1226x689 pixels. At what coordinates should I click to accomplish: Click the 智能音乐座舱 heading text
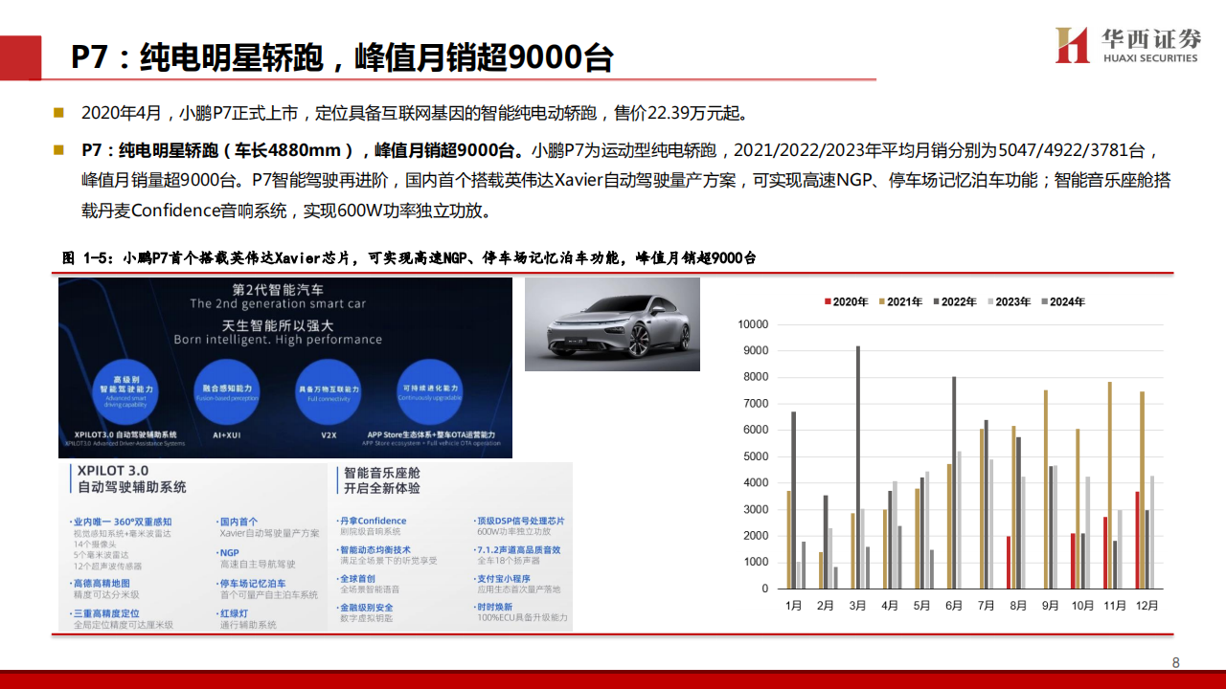point(381,473)
